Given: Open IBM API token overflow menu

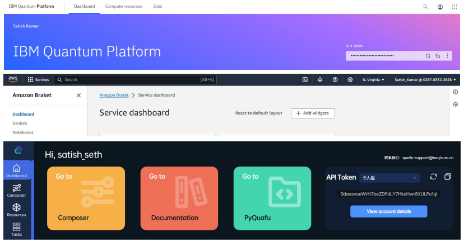Looking at the screenshot, I should click(447, 56).
